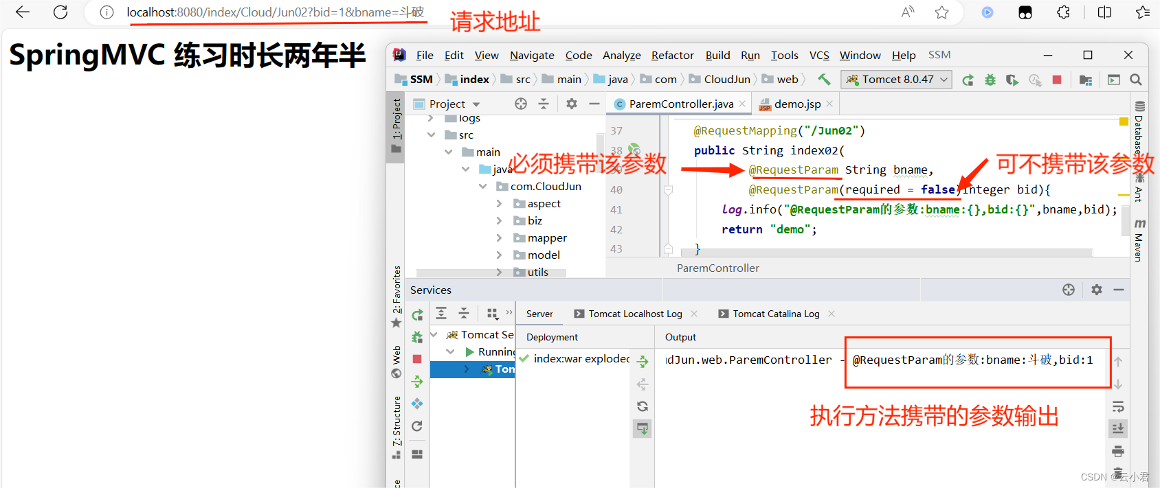Reload the browser page
The height and width of the screenshot is (488, 1160).
coord(60,12)
